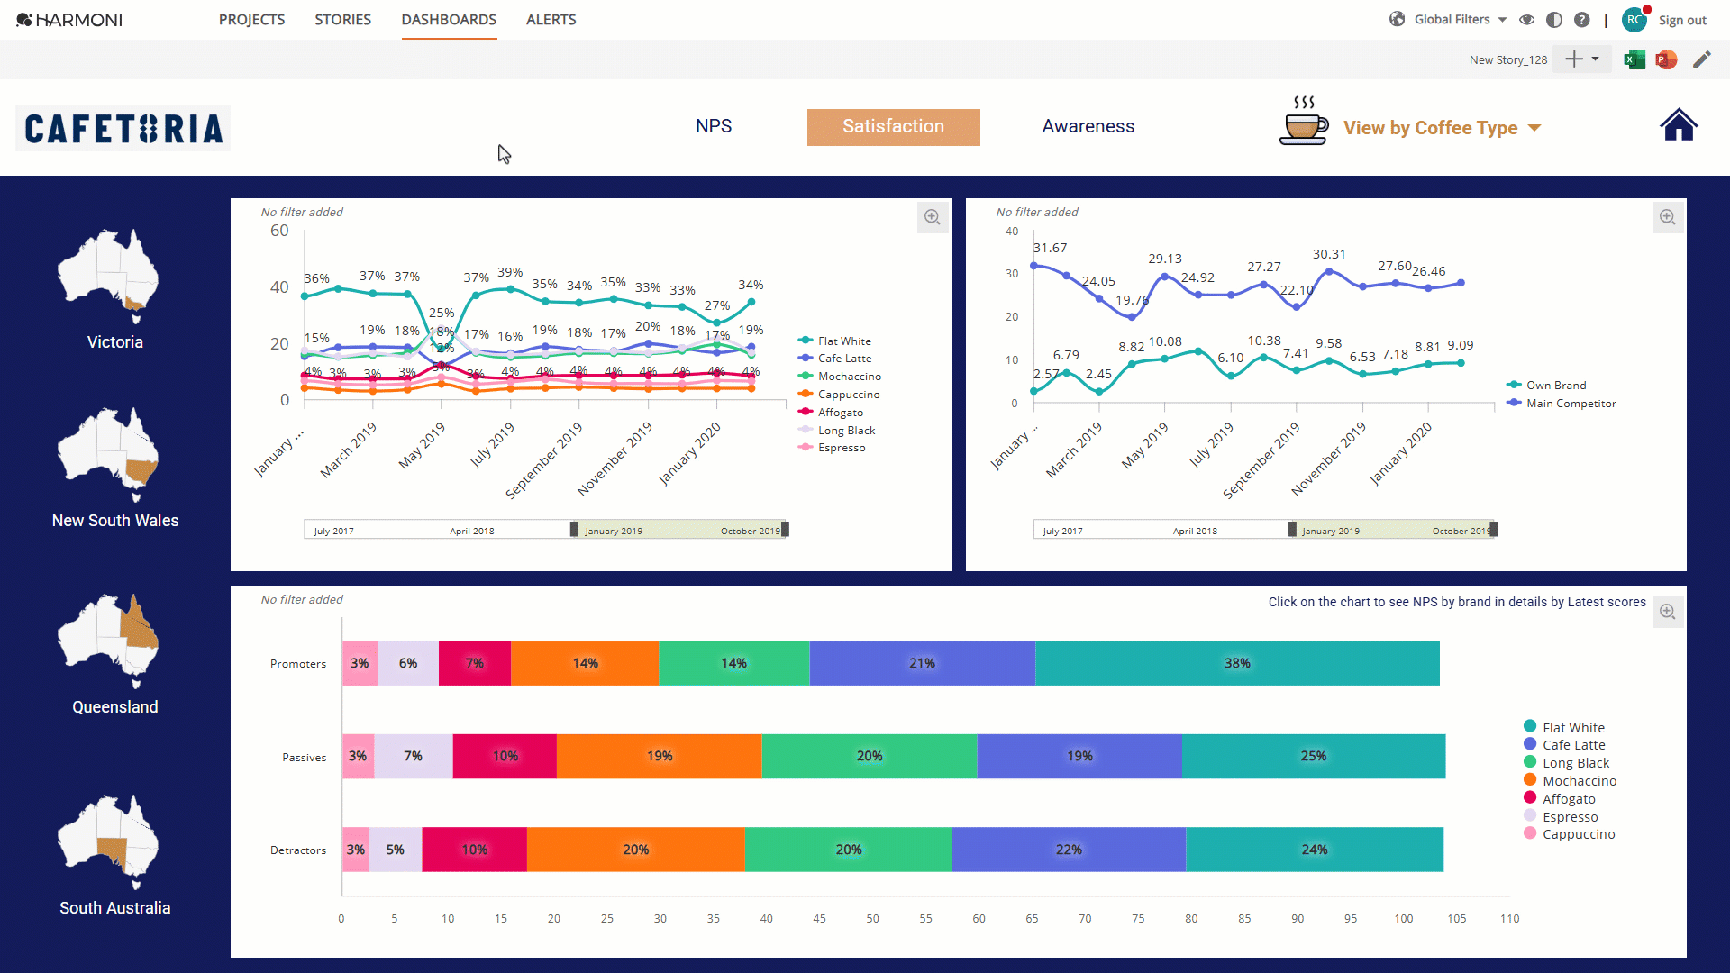Click the coffee cup icon

1304,121
